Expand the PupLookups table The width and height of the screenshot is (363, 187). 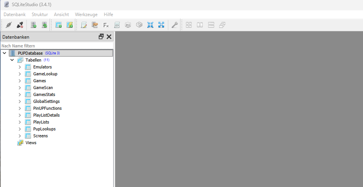[20, 129]
